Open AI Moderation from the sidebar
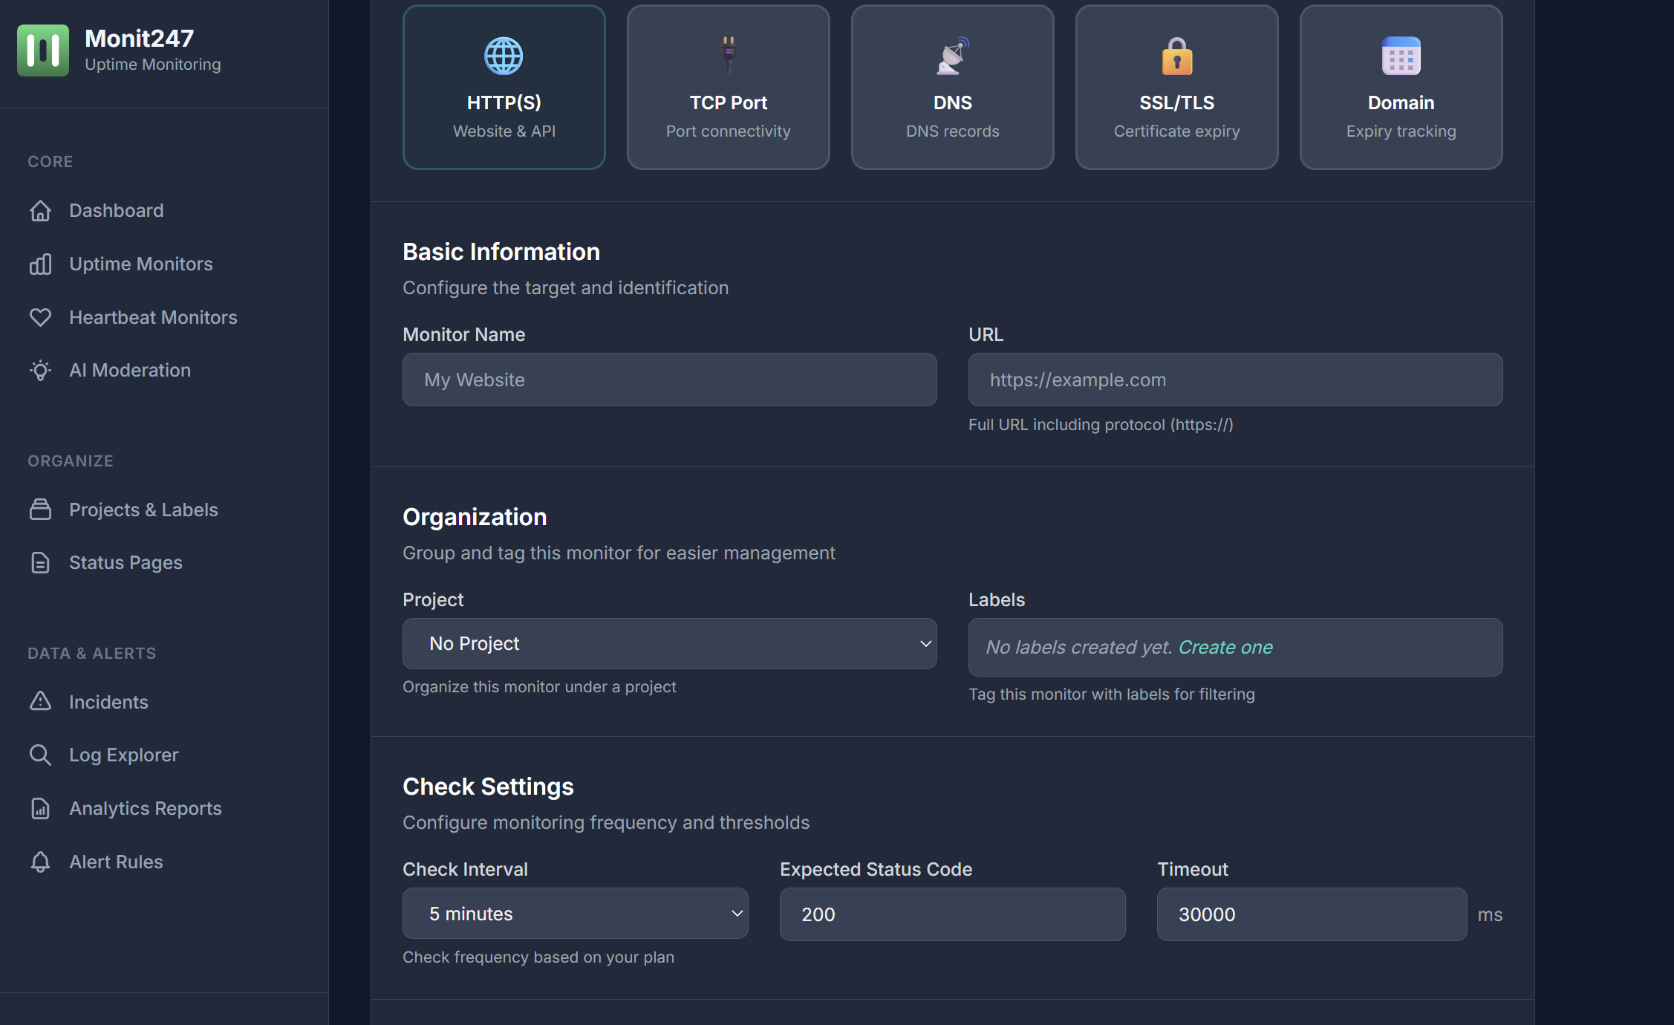Viewport: 1674px width, 1025px height. (130, 370)
